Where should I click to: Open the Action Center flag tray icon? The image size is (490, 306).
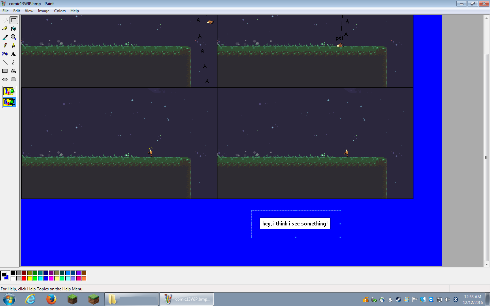(x=414, y=300)
